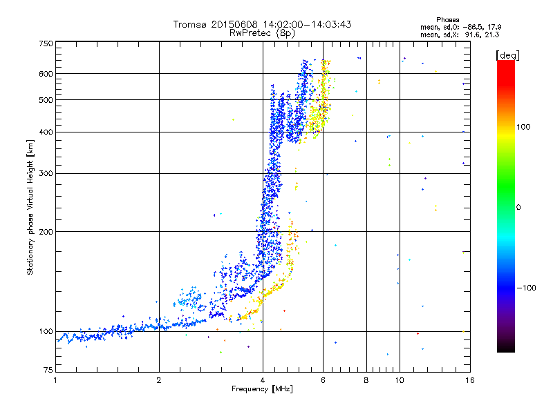Click the subtitle 'RwPretec (8p)'
553x414 pixels.
point(262,33)
